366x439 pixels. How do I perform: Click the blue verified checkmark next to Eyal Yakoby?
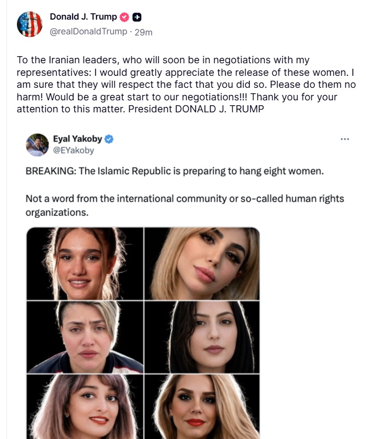(x=109, y=139)
